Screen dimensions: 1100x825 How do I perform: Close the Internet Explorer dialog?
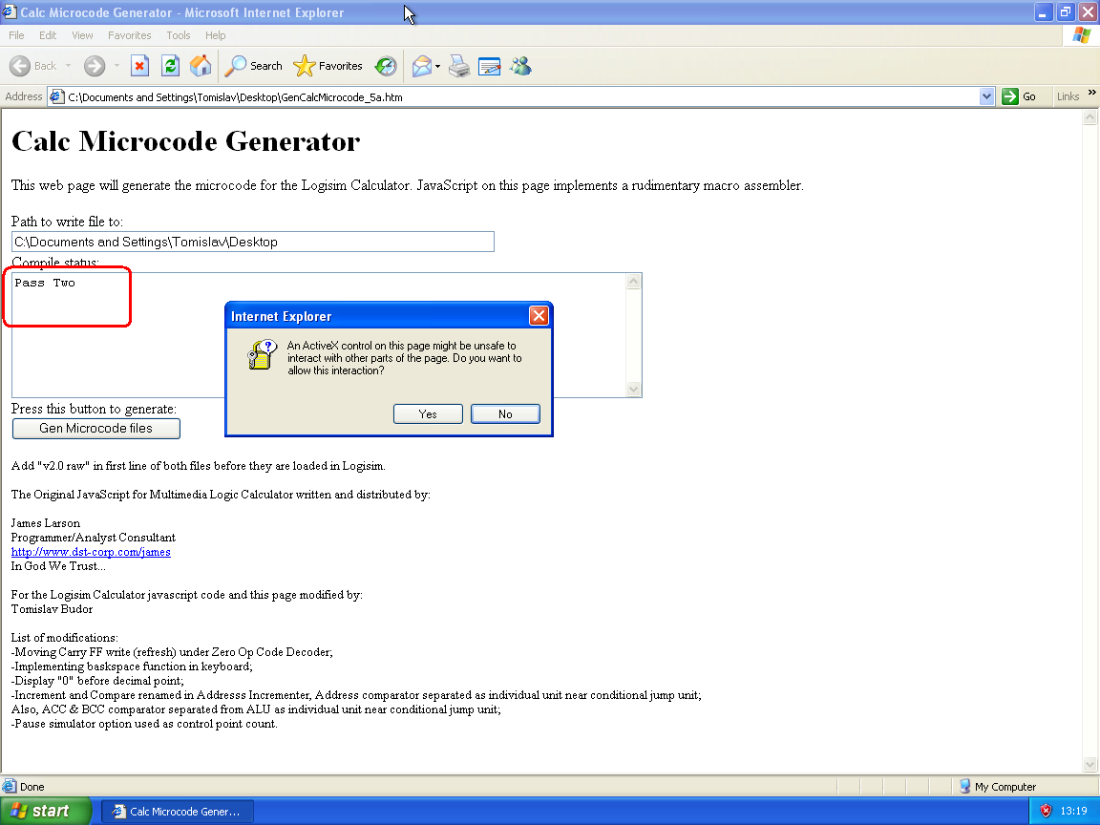tap(539, 316)
